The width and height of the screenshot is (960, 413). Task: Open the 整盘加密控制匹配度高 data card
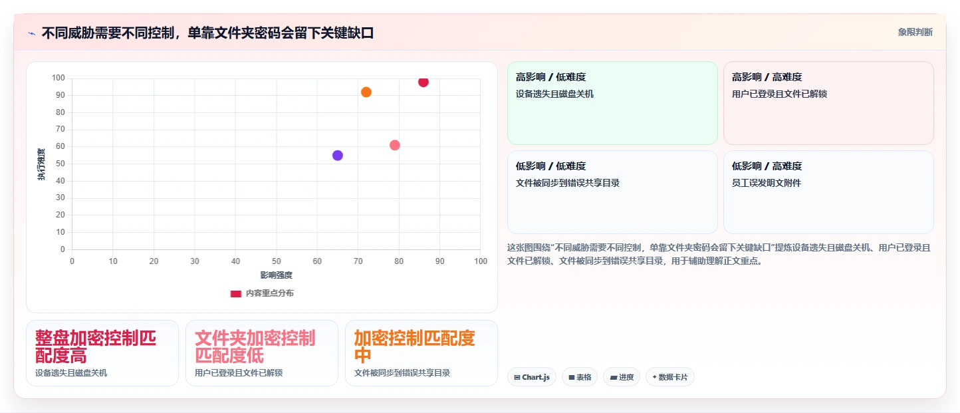point(102,353)
